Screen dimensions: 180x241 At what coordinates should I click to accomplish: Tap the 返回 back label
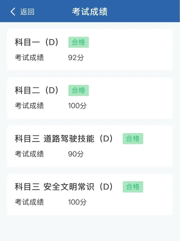pyautogui.click(x=27, y=12)
